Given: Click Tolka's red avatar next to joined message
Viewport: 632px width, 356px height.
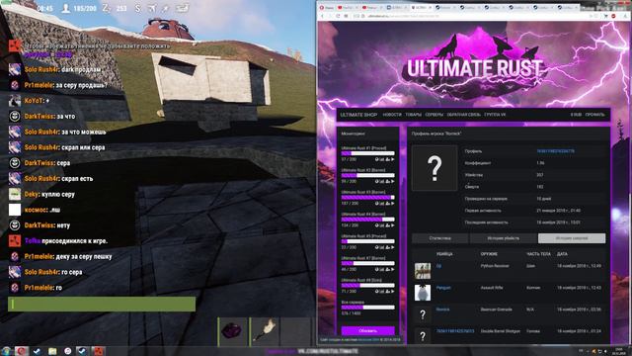Looking at the screenshot, I should [15, 241].
